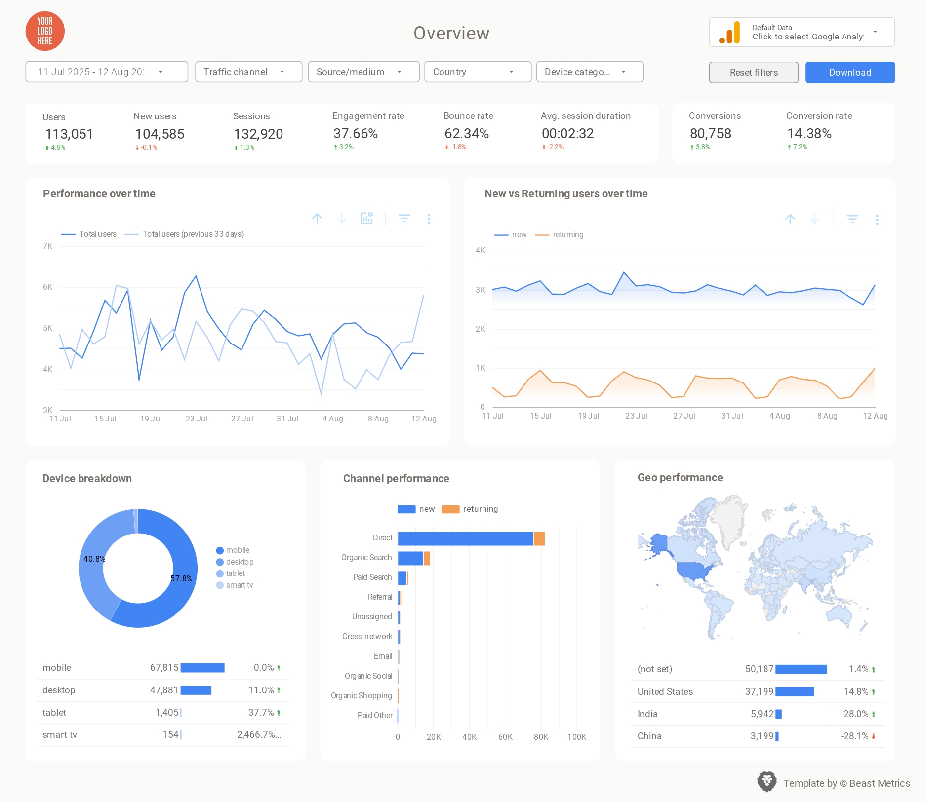Open three-dot menu on New vs Returning chart
Screen dimensions: 926x802
coord(877,220)
